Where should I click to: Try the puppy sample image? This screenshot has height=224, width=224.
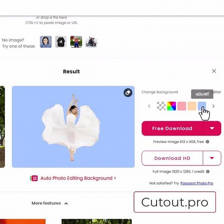coord(91,42)
